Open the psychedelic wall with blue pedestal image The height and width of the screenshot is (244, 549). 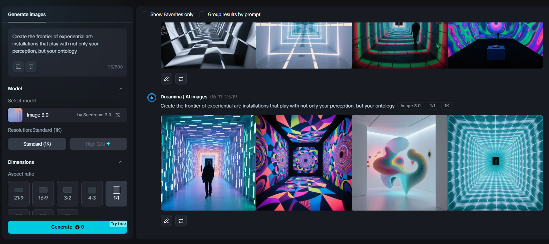click(x=496, y=45)
